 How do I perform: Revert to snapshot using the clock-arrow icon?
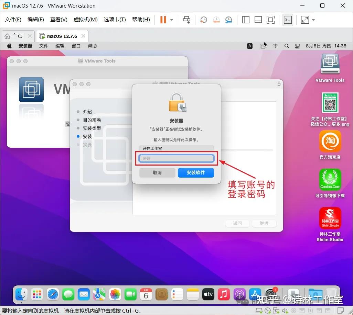216,20
